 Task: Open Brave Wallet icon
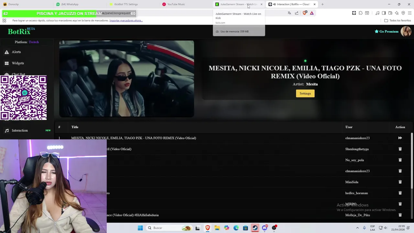click(390, 13)
